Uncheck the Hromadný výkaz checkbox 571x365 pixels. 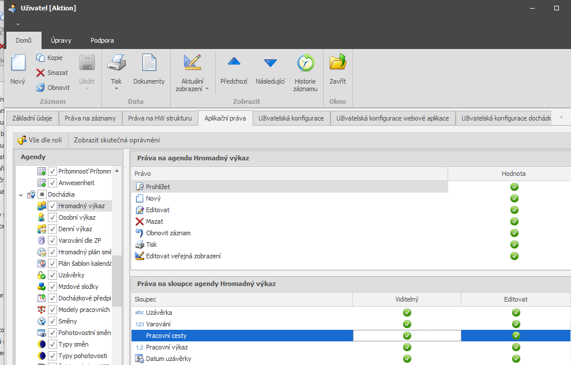[x=52, y=206]
